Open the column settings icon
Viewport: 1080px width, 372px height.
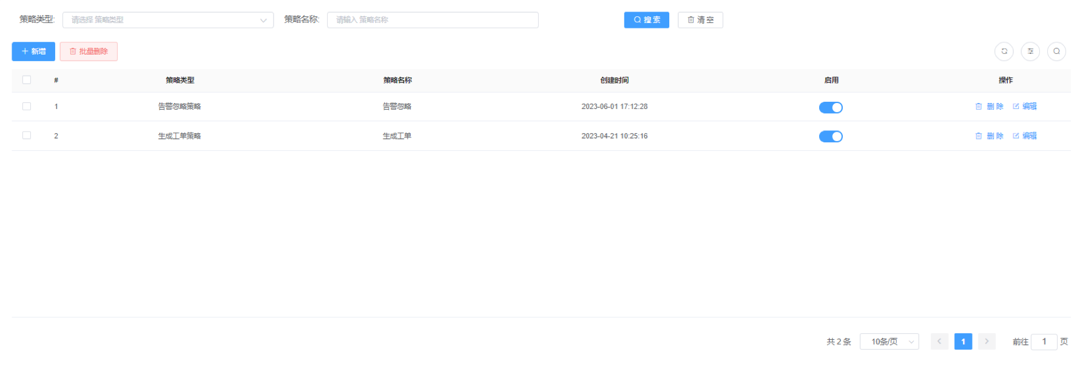click(x=1030, y=51)
